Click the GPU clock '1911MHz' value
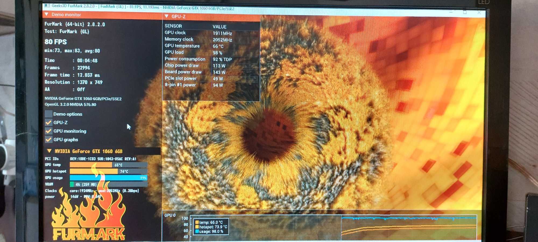Screen dimensions: 538x242 pos(222,33)
